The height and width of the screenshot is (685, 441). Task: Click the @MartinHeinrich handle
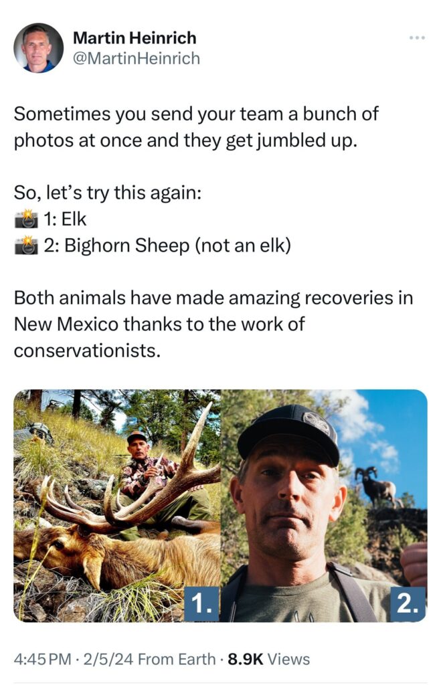point(136,59)
